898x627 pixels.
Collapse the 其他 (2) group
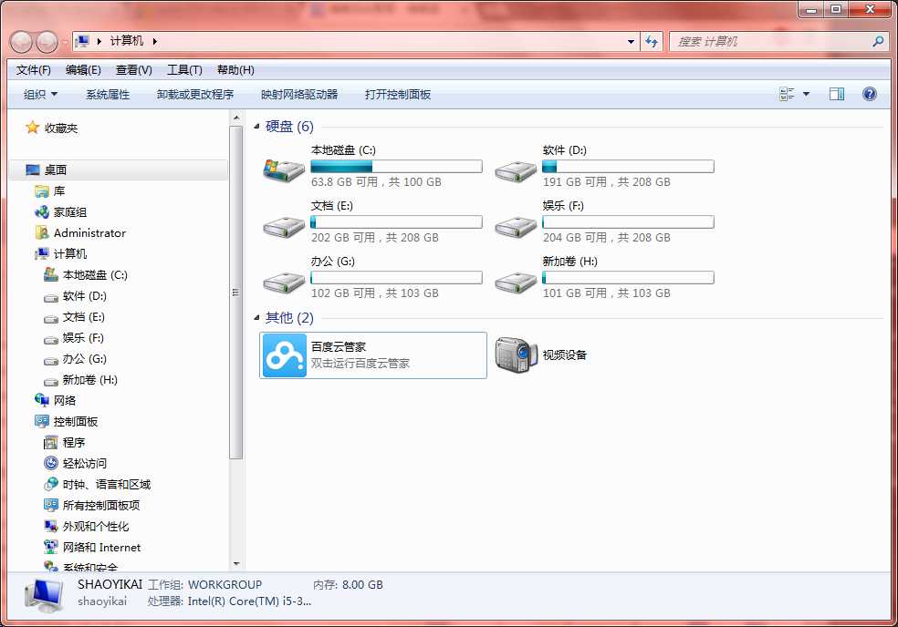click(x=256, y=317)
